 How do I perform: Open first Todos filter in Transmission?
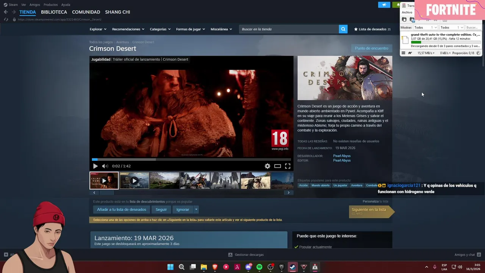pos(425,27)
